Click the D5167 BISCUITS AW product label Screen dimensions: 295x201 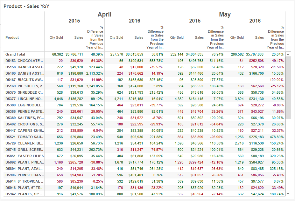point(24,80)
